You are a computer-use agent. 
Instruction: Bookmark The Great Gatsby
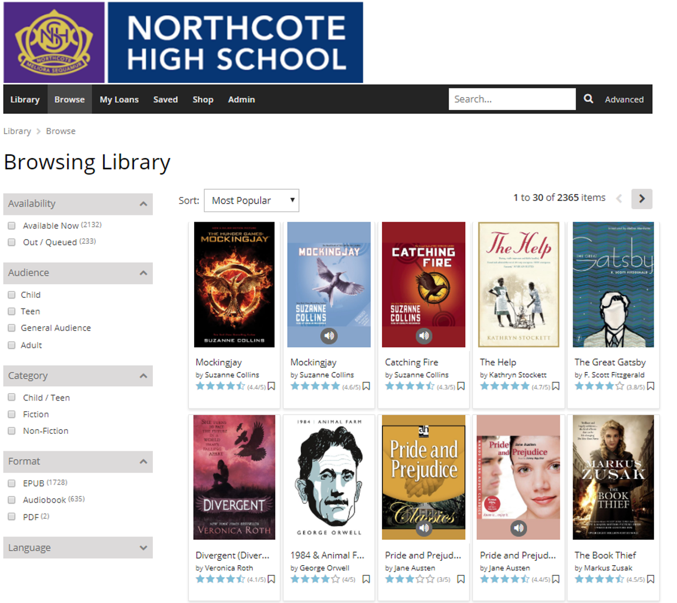650,386
